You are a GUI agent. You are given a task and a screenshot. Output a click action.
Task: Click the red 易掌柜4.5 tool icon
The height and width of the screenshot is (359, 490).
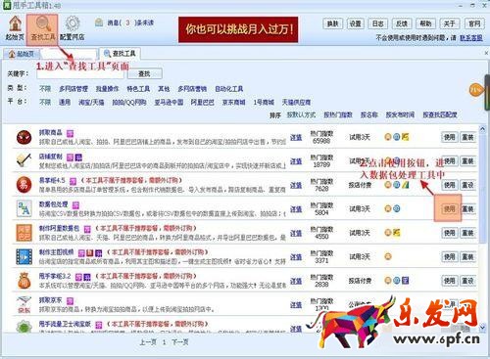pyautogui.click(x=24, y=185)
